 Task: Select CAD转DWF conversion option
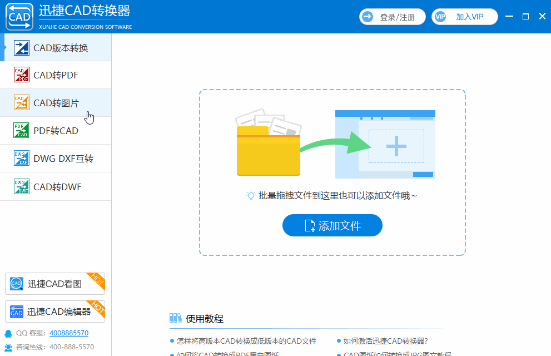tap(56, 186)
